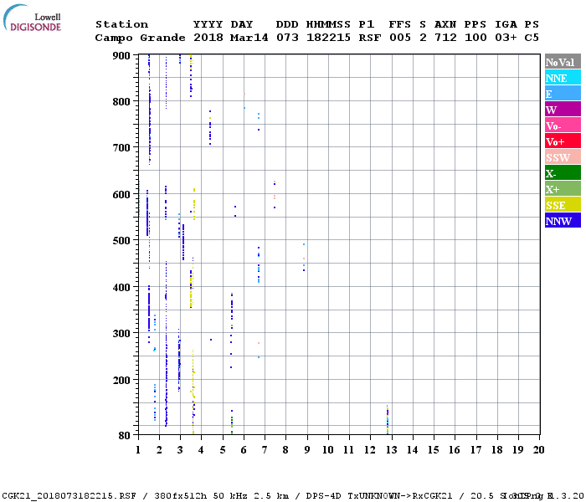The height and width of the screenshot is (502, 586).
Task: Click the AXN value 712
Action: (445, 38)
